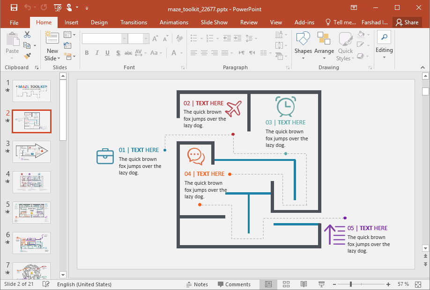The height and width of the screenshot is (290, 430).
Task: Click the Increase Font Size icon
Action: 155,39
